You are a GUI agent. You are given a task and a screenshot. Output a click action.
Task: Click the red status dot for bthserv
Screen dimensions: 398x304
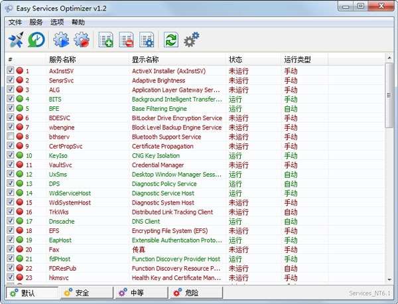click(x=19, y=136)
